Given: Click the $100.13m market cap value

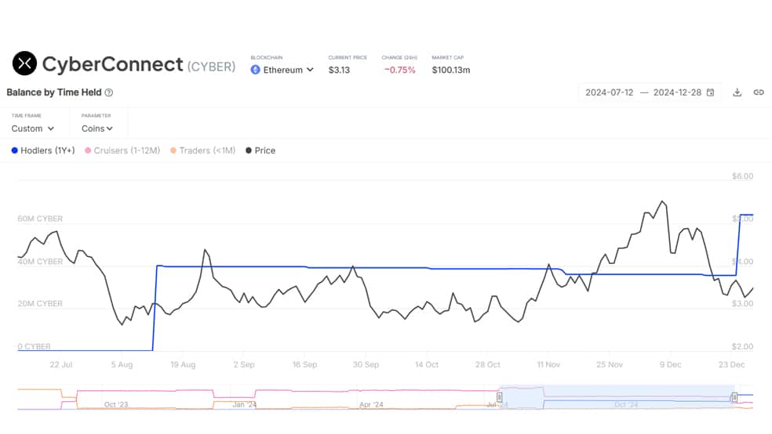Looking at the screenshot, I should [451, 70].
